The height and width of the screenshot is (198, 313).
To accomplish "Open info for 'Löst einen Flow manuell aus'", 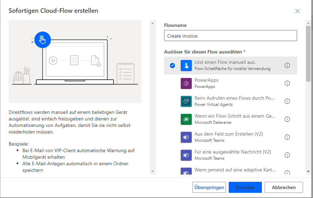I will click(287, 66).
